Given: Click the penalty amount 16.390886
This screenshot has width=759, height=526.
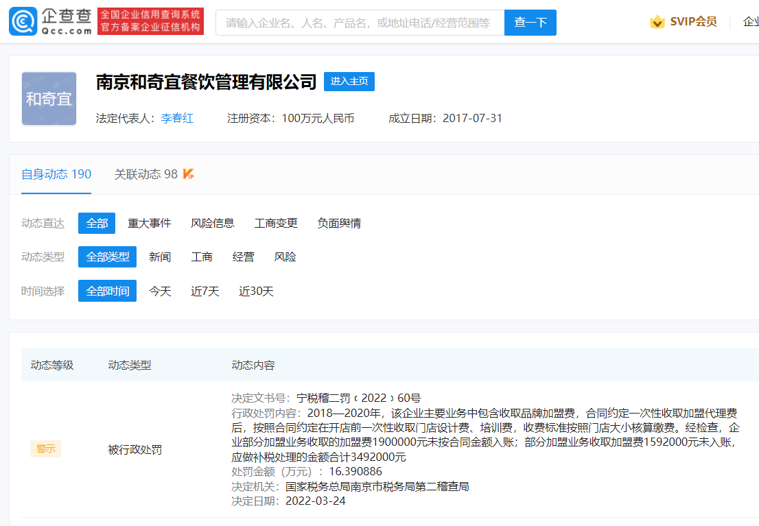Looking at the screenshot, I should click(x=355, y=471).
